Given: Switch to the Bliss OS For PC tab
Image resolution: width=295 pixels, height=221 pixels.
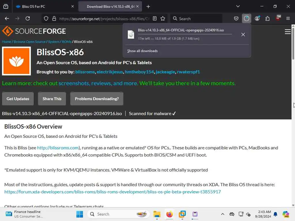Looking at the screenshot, I should tap(45, 7).
